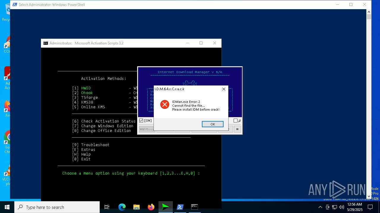Click the [H] Help line

coord(81,154)
